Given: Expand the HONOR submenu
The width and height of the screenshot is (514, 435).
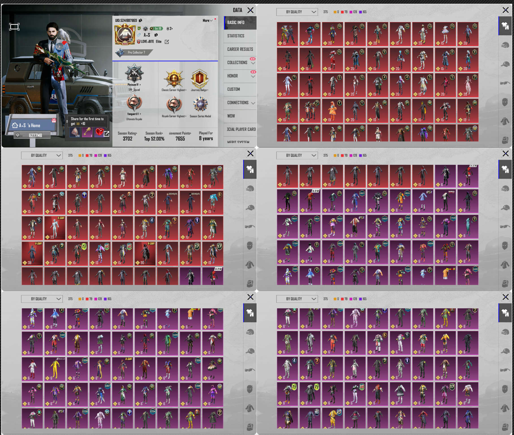Looking at the screenshot, I should (x=240, y=76).
